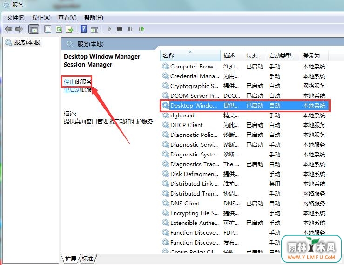Image resolution: width=344 pixels, height=265 pixels.
Task: Click the Back arrow toolbar icon
Action: tap(8, 29)
